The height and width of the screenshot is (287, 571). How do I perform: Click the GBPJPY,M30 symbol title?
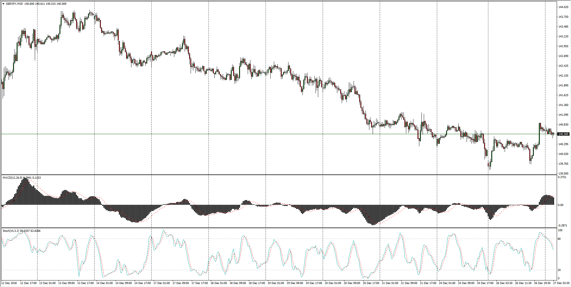click(14, 4)
